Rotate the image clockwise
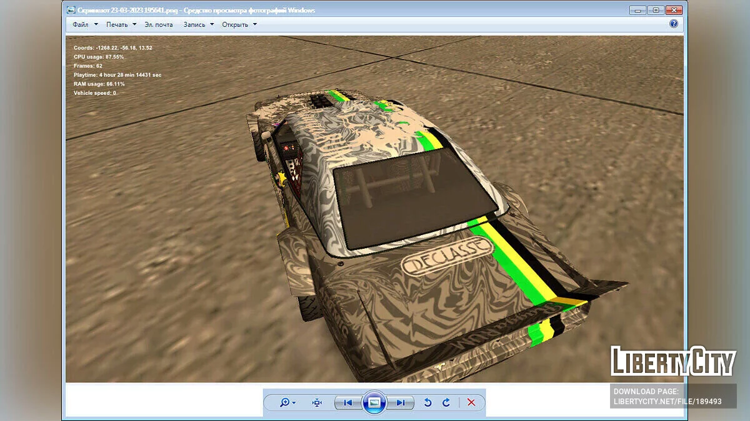The image size is (750, 421). (x=446, y=403)
